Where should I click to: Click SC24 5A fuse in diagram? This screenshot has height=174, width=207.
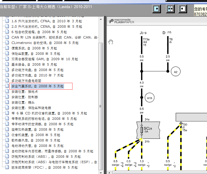pos(148,130)
